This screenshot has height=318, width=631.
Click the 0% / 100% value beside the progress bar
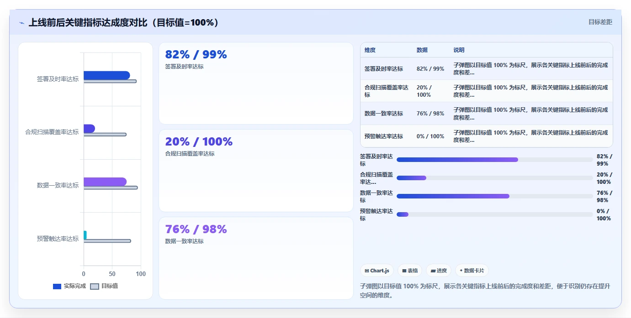604,214
